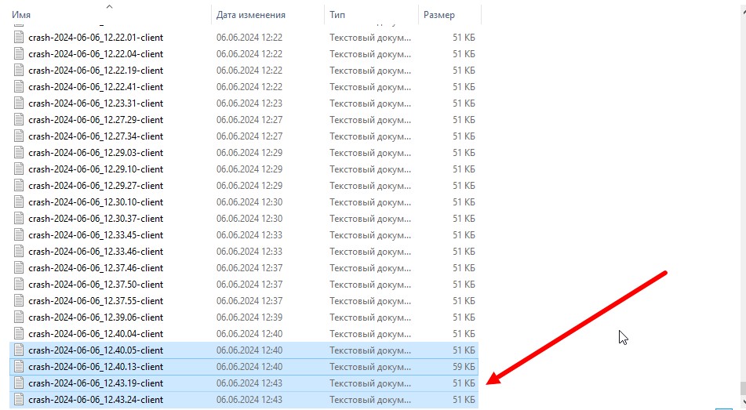Click file icon of crash-2024-06-06_12.22.01-client
Viewport: 746px width, 410px height.
pyautogui.click(x=20, y=38)
